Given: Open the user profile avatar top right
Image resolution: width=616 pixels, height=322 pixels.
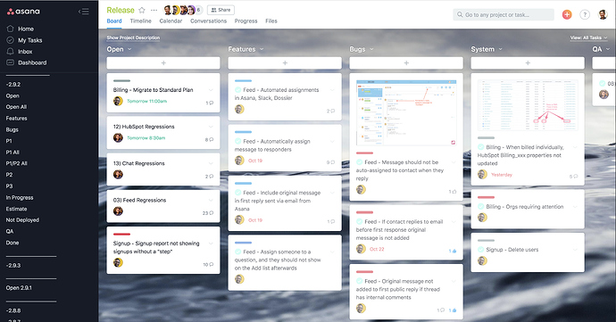Looking at the screenshot, I should click(x=603, y=14).
